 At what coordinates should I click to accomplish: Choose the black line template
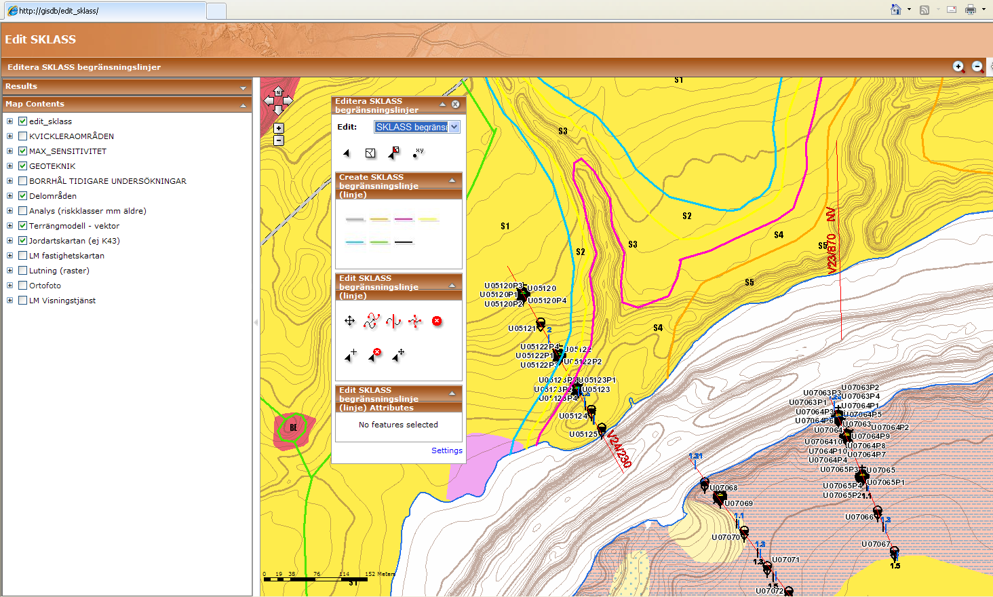click(x=404, y=242)
